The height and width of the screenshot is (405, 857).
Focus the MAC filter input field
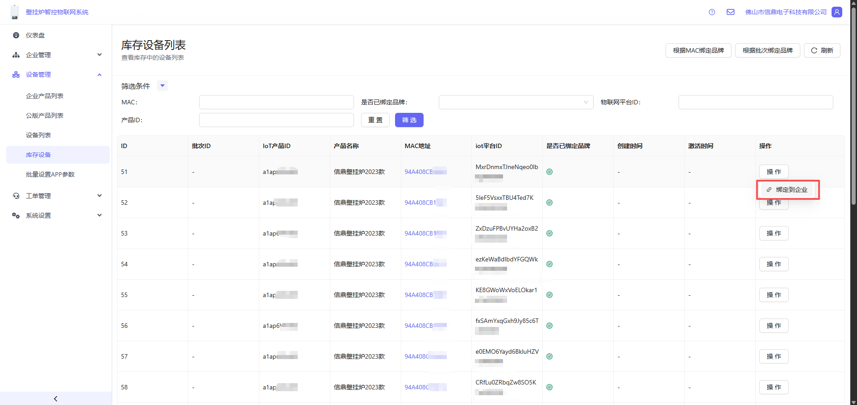click(276, 102)
